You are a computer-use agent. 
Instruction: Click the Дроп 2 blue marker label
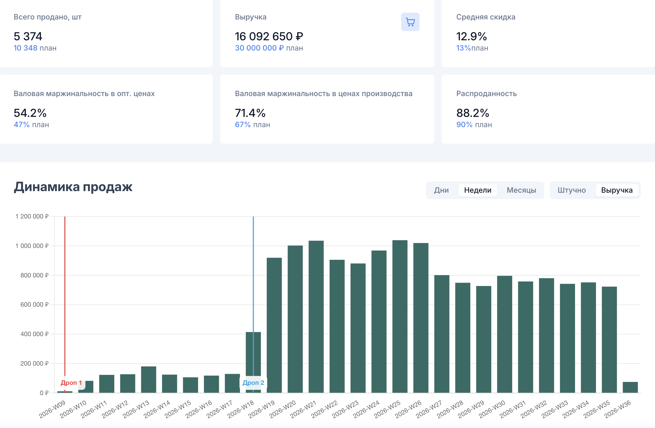[x=253, y=382]
